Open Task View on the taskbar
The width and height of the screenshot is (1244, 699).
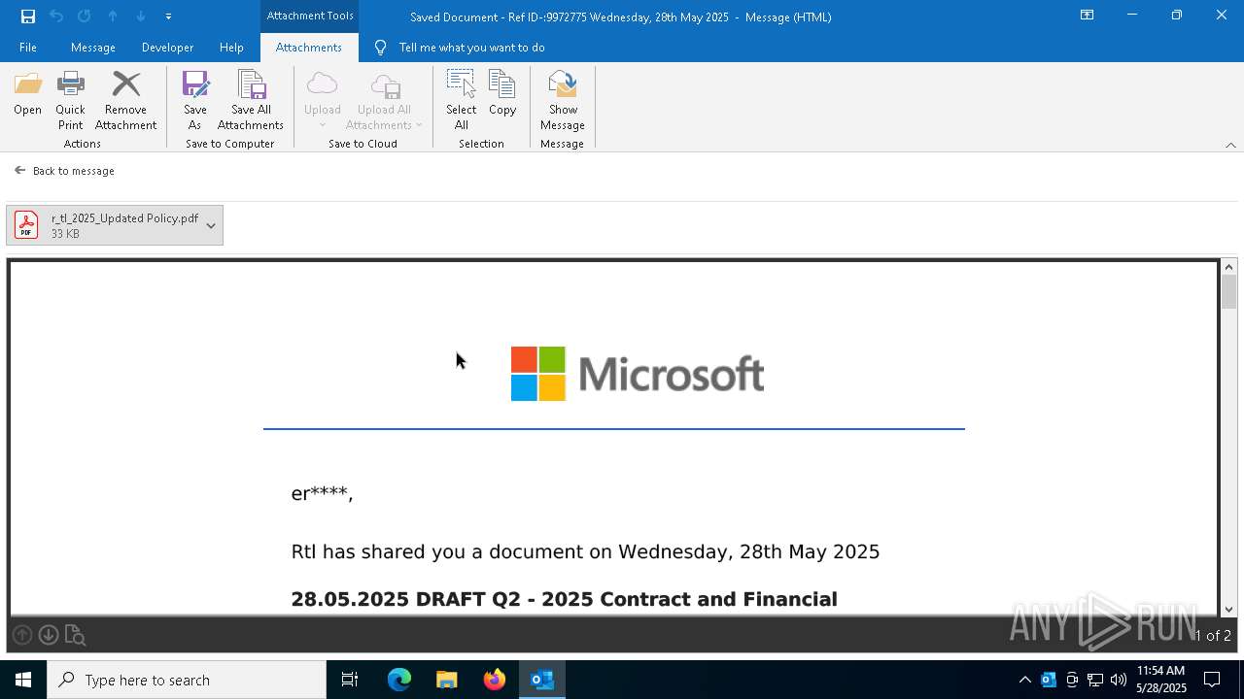coord(350,680)
